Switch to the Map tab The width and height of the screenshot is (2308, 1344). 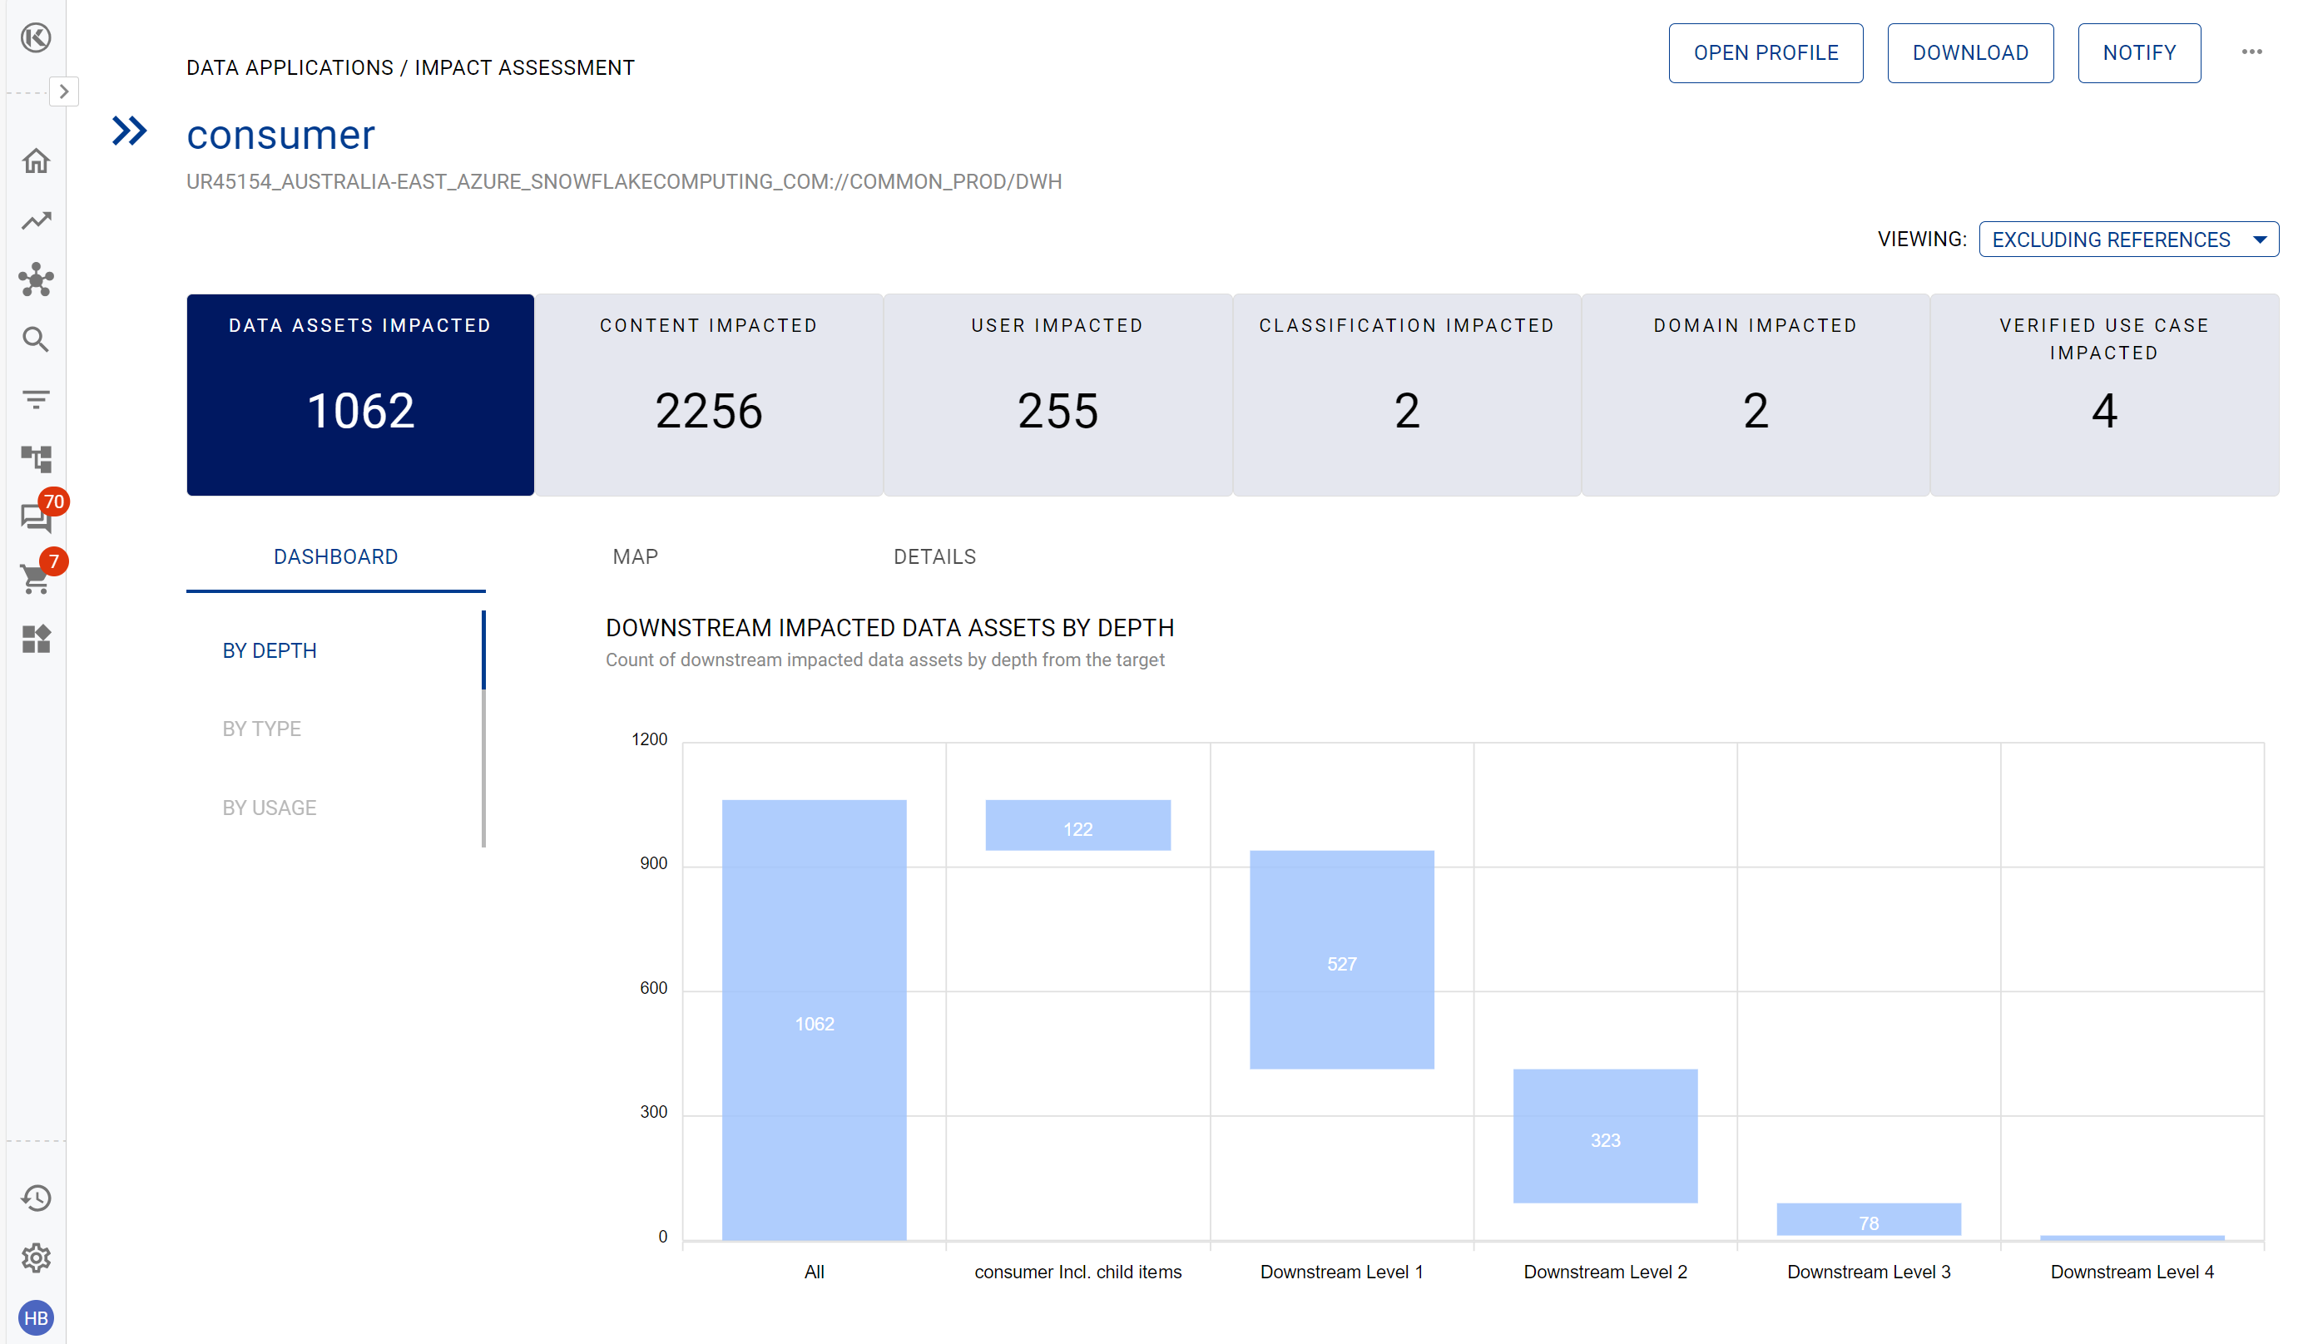pos(635,556)
